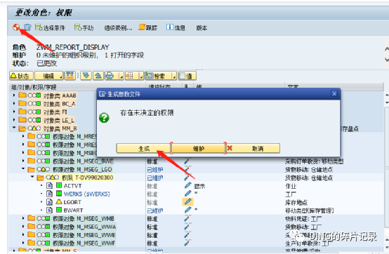
Task: Click 显示 value in ACTVT row
Action: pos(199,186)
